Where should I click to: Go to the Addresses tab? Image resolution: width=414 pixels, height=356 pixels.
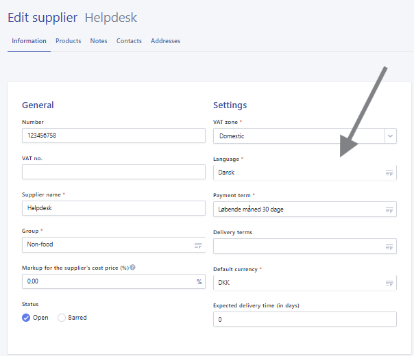(x=165, y=41)
